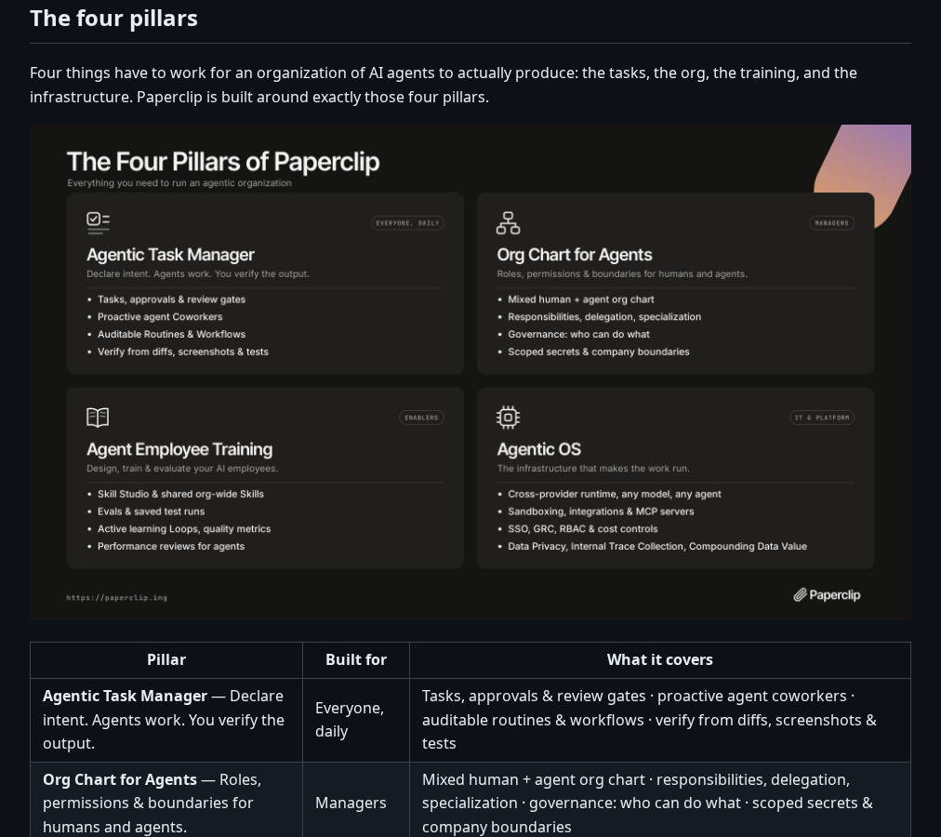
Task: Click the Org Chart hierarchy icon
Action: tap(508, 223)
